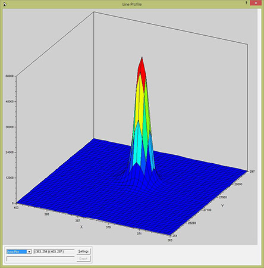The height and width of the screenshot is (268, 264).
Task: Click the 297 tick on the Y axis
Action: (252, 172)
